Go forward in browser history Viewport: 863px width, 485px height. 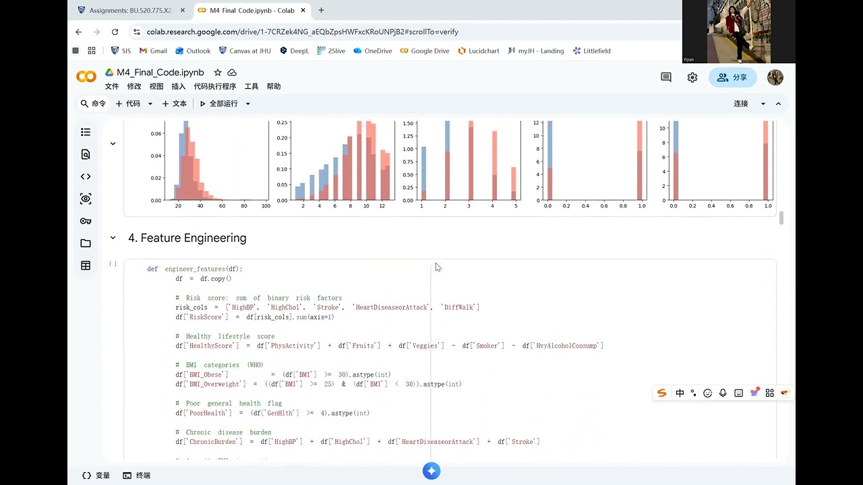(x=96, y=32)
